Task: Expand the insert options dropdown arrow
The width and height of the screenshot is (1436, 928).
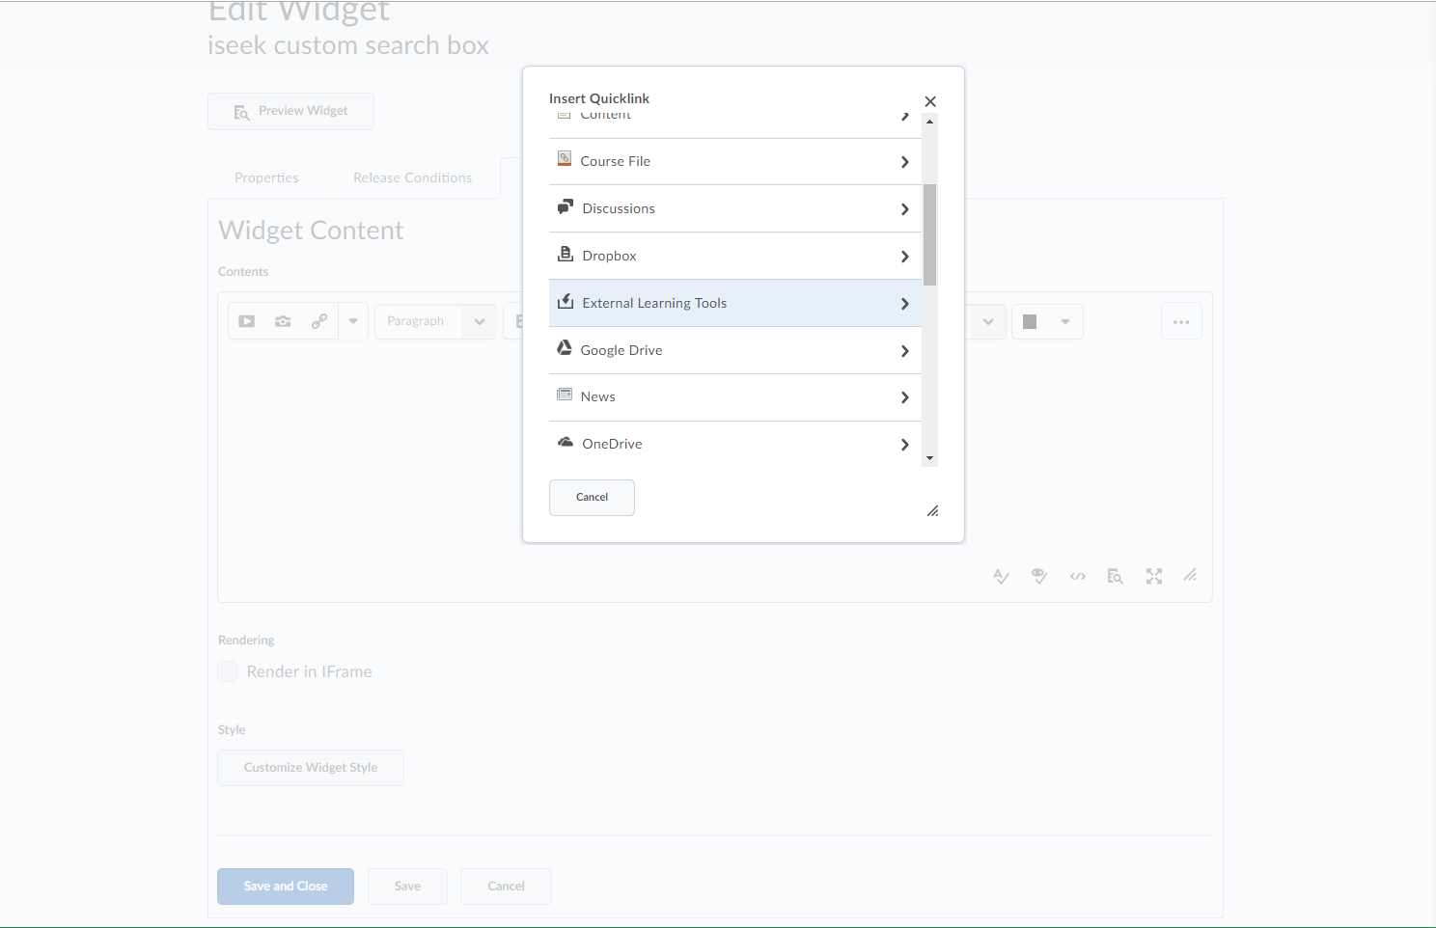Action: (x=353, y=321)
